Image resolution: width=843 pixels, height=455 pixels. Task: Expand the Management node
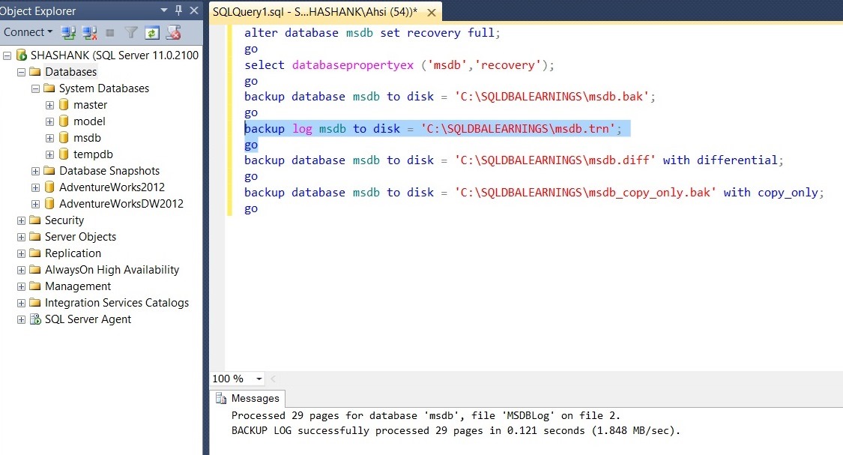point(21,286)
